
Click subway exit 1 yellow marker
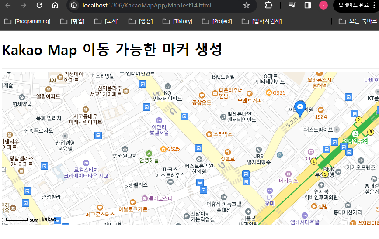click(x=314, y=161)
